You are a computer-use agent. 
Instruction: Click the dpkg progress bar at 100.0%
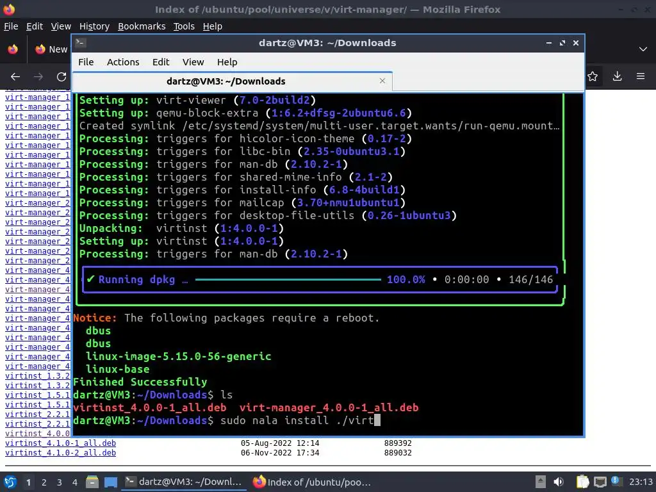tap(288, 279)
